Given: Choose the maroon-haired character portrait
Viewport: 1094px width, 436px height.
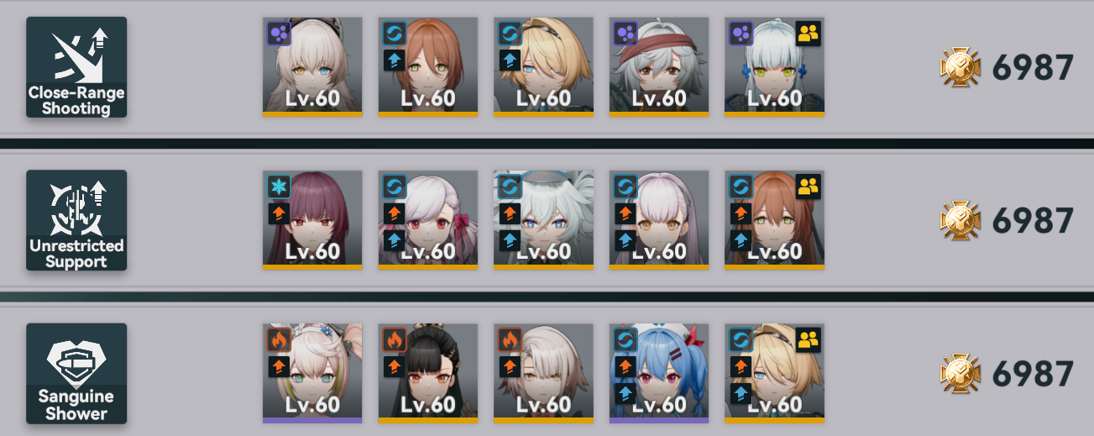Looking at the screenshot, I should pos(312,220).
